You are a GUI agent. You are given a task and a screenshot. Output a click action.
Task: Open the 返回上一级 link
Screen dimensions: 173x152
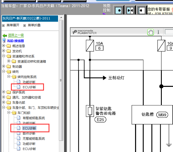click(16, 35)
